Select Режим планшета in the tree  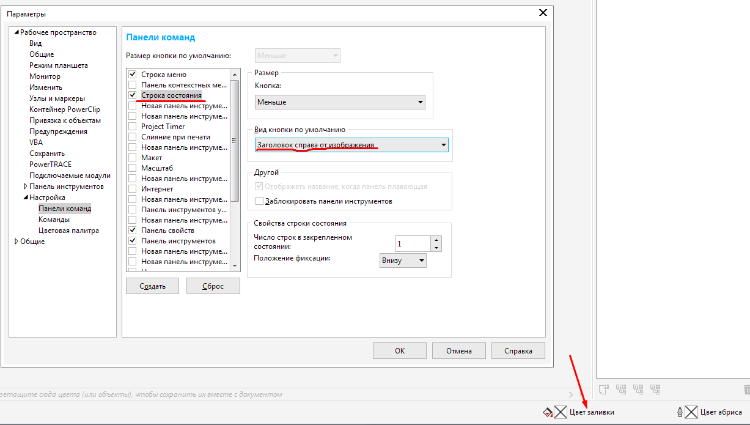59,65
